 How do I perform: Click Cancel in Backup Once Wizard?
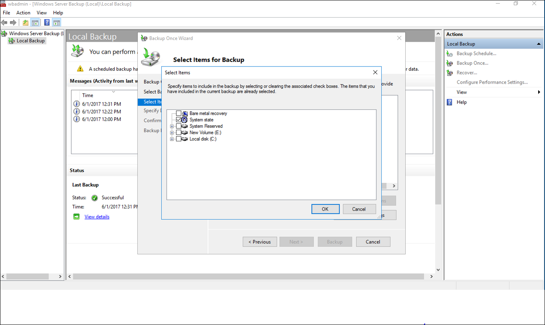click(x=373, y=242)
